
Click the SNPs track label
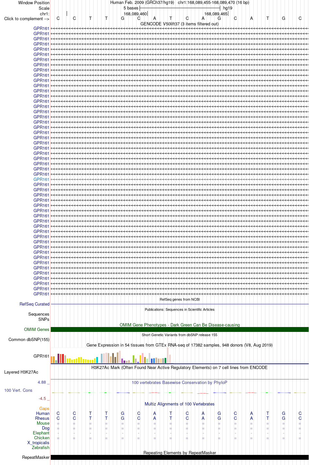44,319
